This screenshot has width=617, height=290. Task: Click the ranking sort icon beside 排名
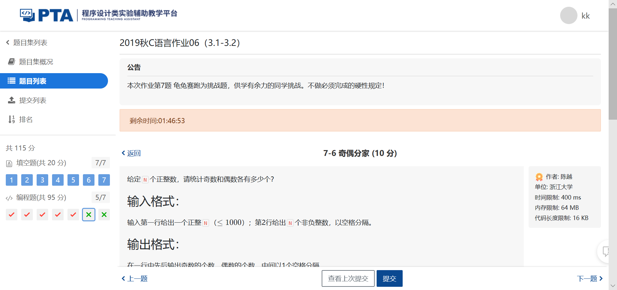click(12, 119)
